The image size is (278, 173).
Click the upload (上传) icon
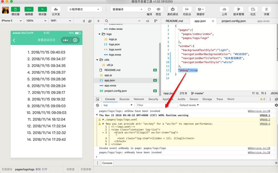point(224,9)
